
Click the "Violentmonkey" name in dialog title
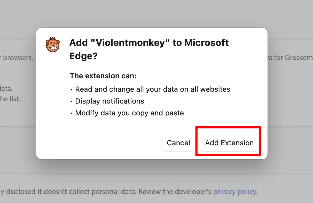pos(130,43)
